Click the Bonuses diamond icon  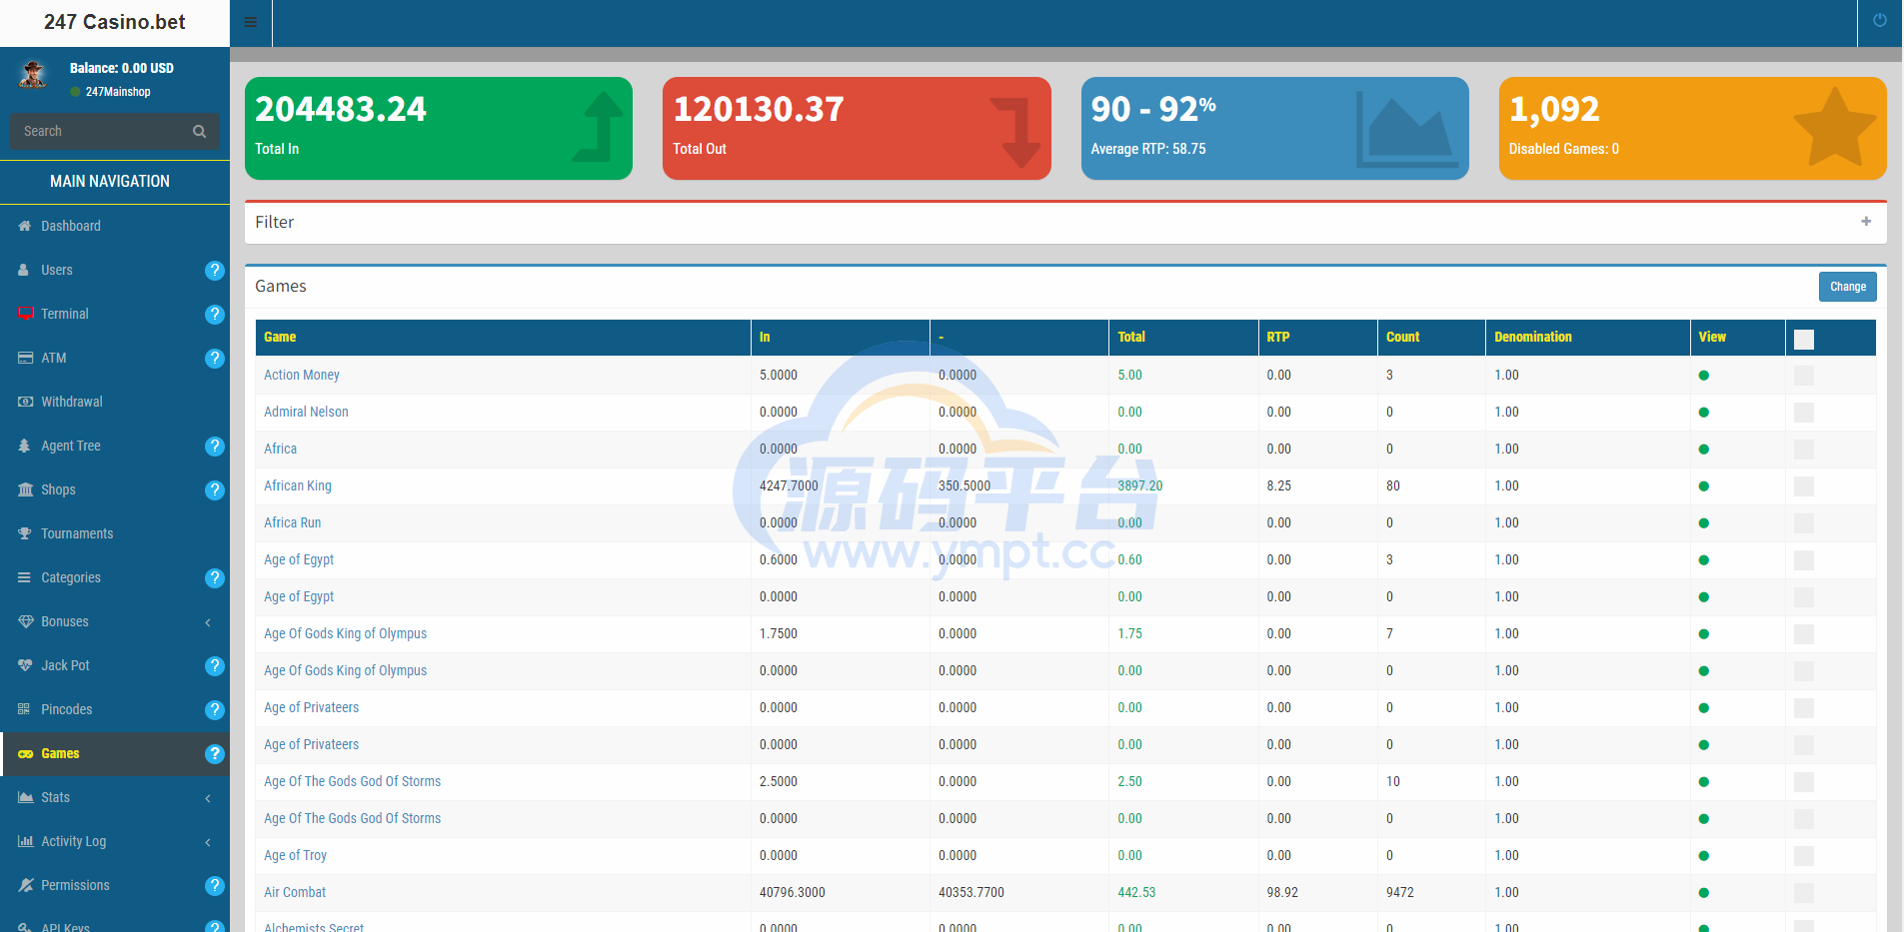[x=26, y=621]
